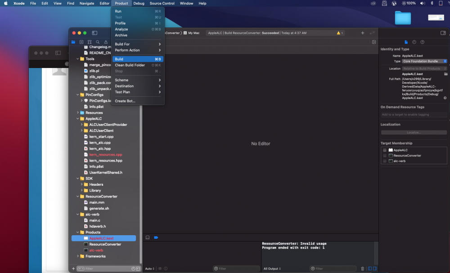Click the Localize… button
450x273 pixels.
[x=414, y=133]
